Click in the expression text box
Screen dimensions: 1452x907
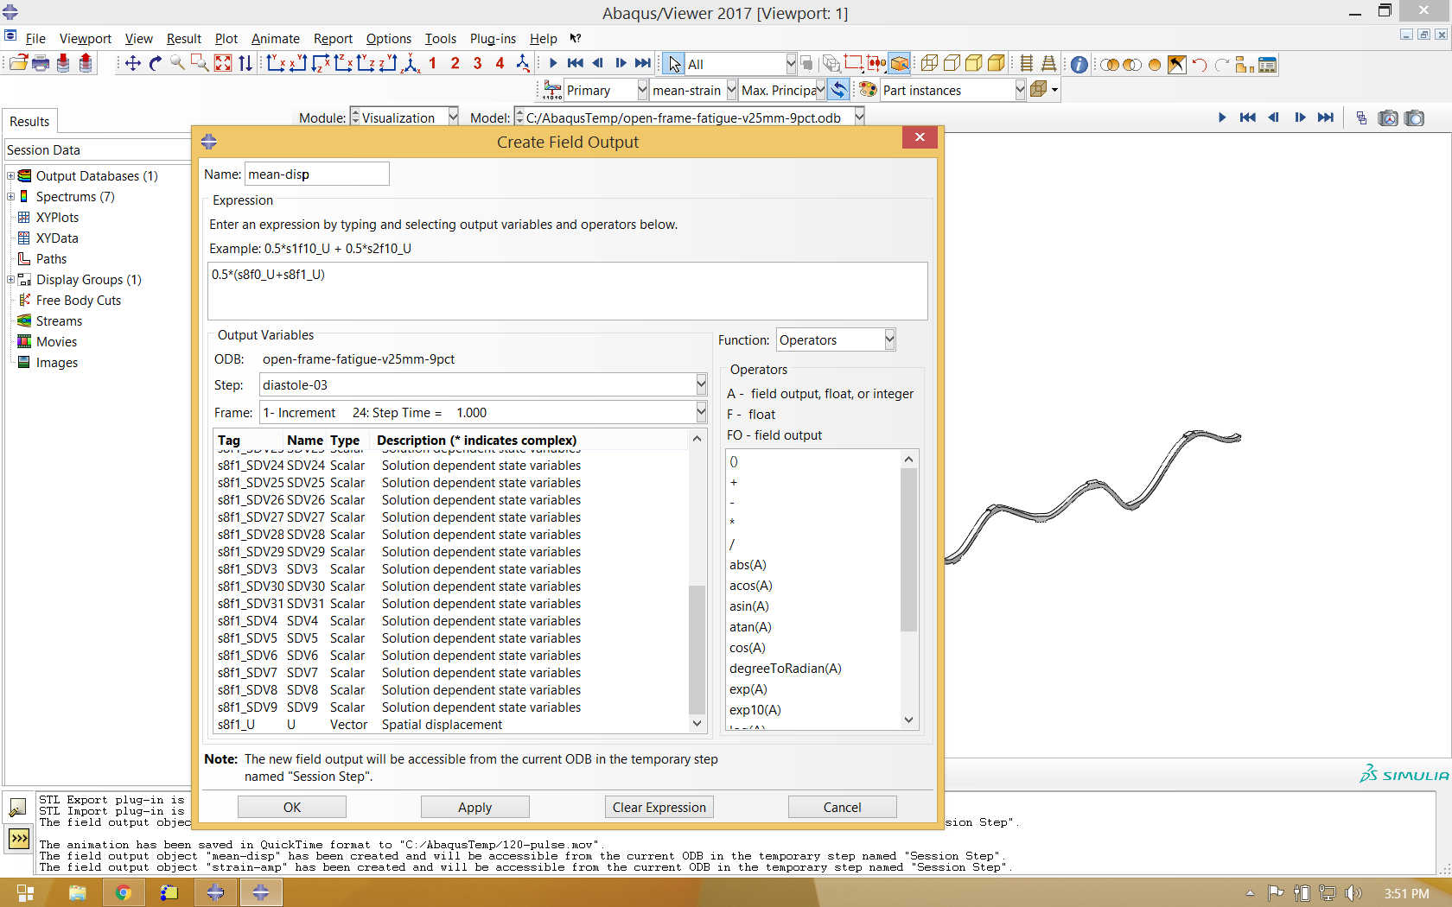568,291
